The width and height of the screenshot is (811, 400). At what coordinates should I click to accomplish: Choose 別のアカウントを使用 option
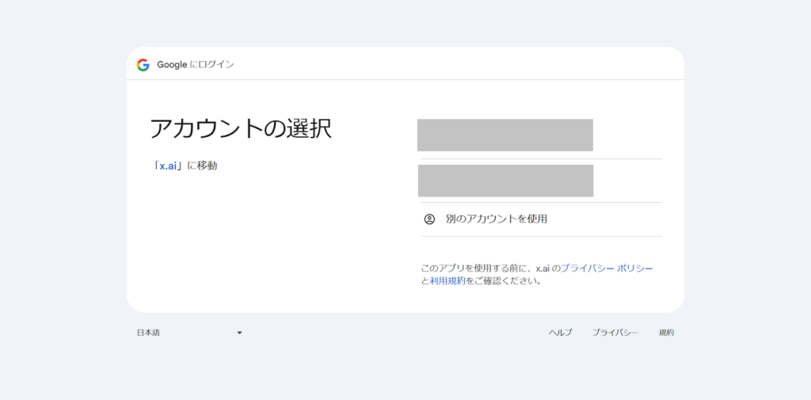[540, 219]
